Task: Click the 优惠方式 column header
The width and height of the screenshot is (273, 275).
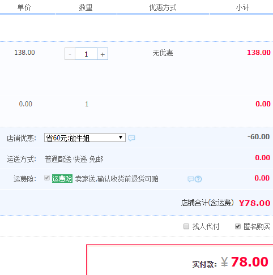Action: click(x=163, y=8)
